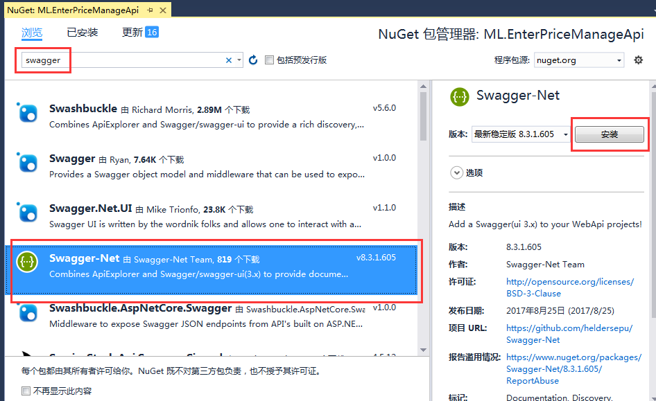Image resolution: width=656 pixels, height=401 pixels.
Task: Click the Swashbuckle.AspNetCore.Swagger package icon
Action: (x=27, y=312)
